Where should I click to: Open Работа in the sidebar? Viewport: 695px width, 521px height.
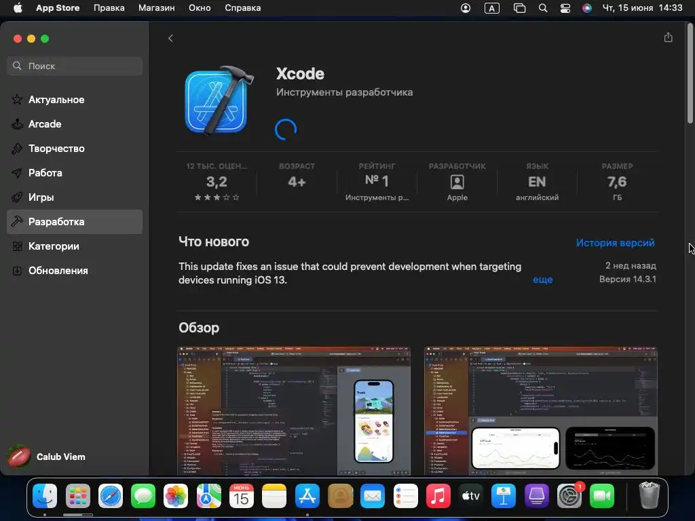click(75, 173)
